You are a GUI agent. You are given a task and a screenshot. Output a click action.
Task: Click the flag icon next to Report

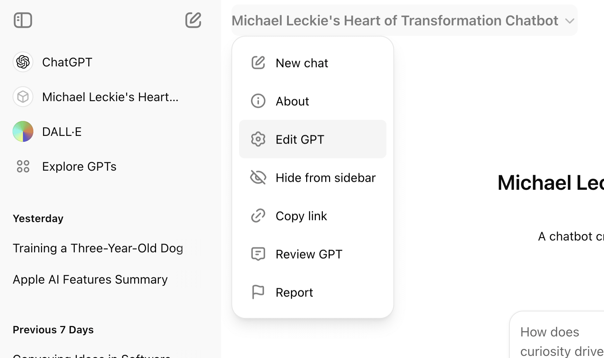coord(258,292)
